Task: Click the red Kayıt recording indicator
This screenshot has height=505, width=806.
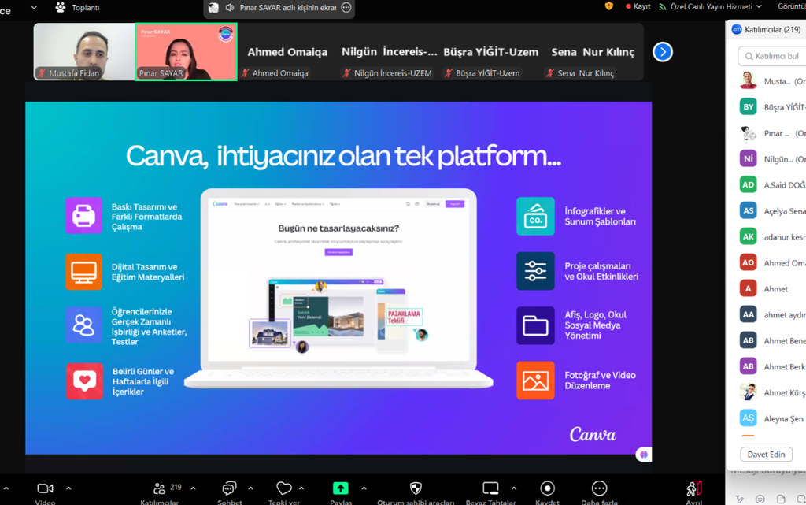Action: [638, 6]
